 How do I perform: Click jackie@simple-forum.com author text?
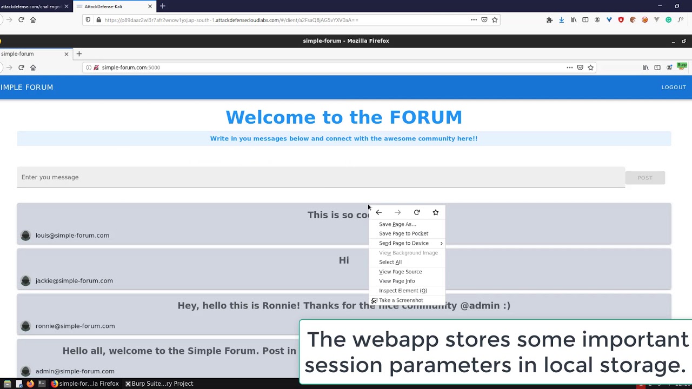[x=74, y=281]
